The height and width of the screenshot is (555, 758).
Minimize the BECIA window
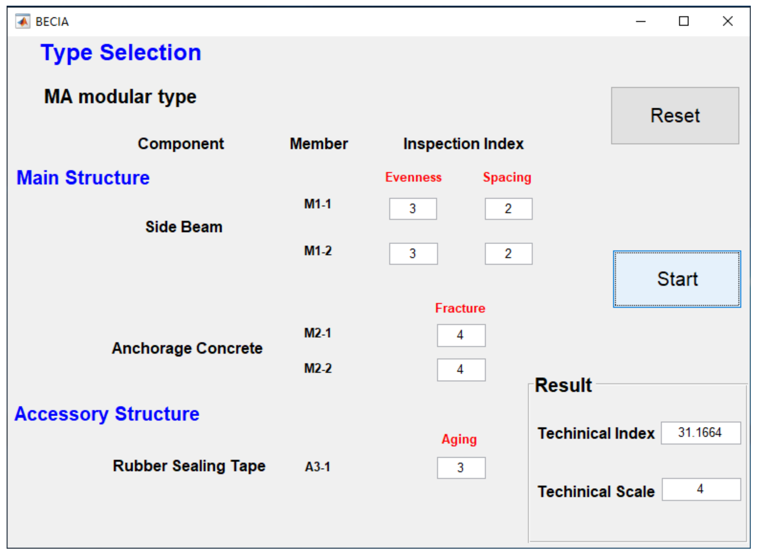[641, 22]
